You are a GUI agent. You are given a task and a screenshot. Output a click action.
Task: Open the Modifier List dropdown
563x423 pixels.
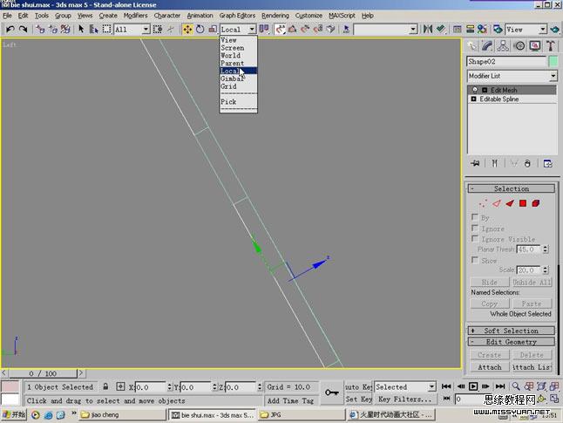coord(512,76)
